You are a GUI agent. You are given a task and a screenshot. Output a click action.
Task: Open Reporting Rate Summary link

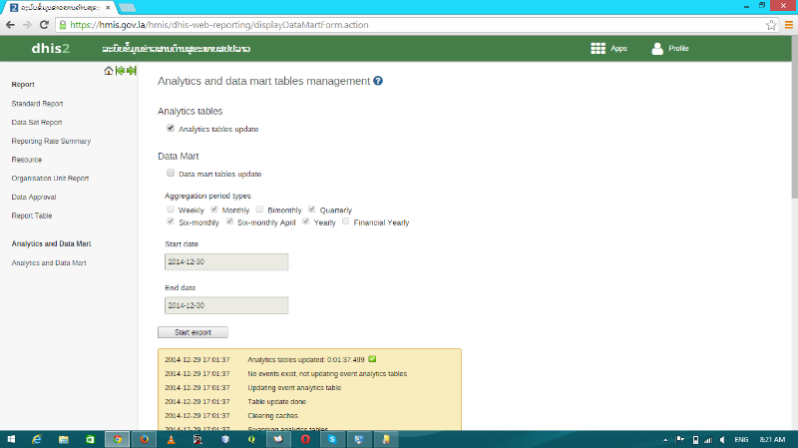[x=51, y=141]
